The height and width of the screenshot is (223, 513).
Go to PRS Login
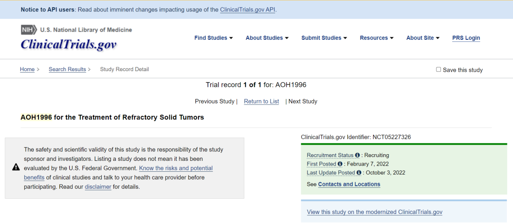pyautogui.click(x=466, y=38)
